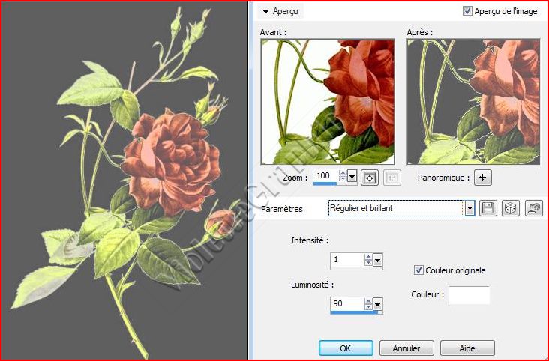Open help with the Aide button
549x361 pixels.
[x=467, y=348]
